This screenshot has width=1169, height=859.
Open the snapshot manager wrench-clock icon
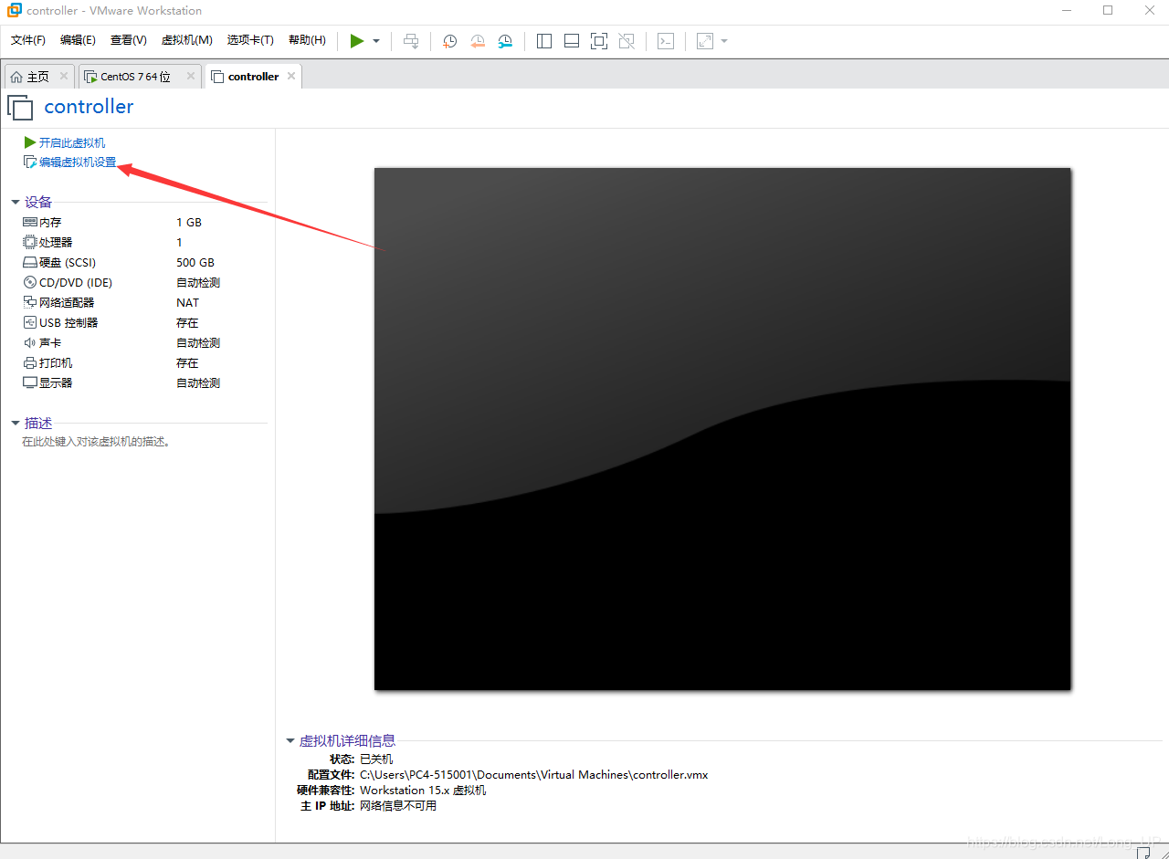click(x=505, y=41)
